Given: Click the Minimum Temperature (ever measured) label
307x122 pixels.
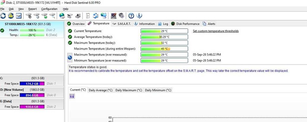Looking at the screenshot, I should 100,61.
